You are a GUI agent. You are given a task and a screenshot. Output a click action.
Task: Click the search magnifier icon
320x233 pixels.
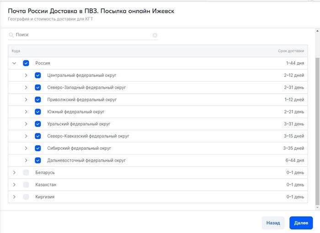click(11, 35)
